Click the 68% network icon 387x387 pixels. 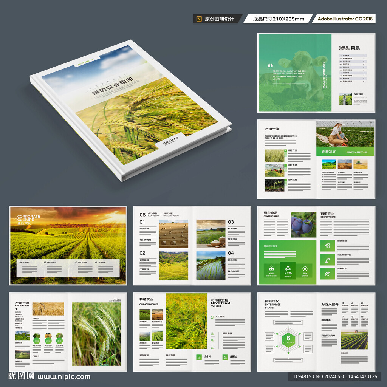(271, 268)
